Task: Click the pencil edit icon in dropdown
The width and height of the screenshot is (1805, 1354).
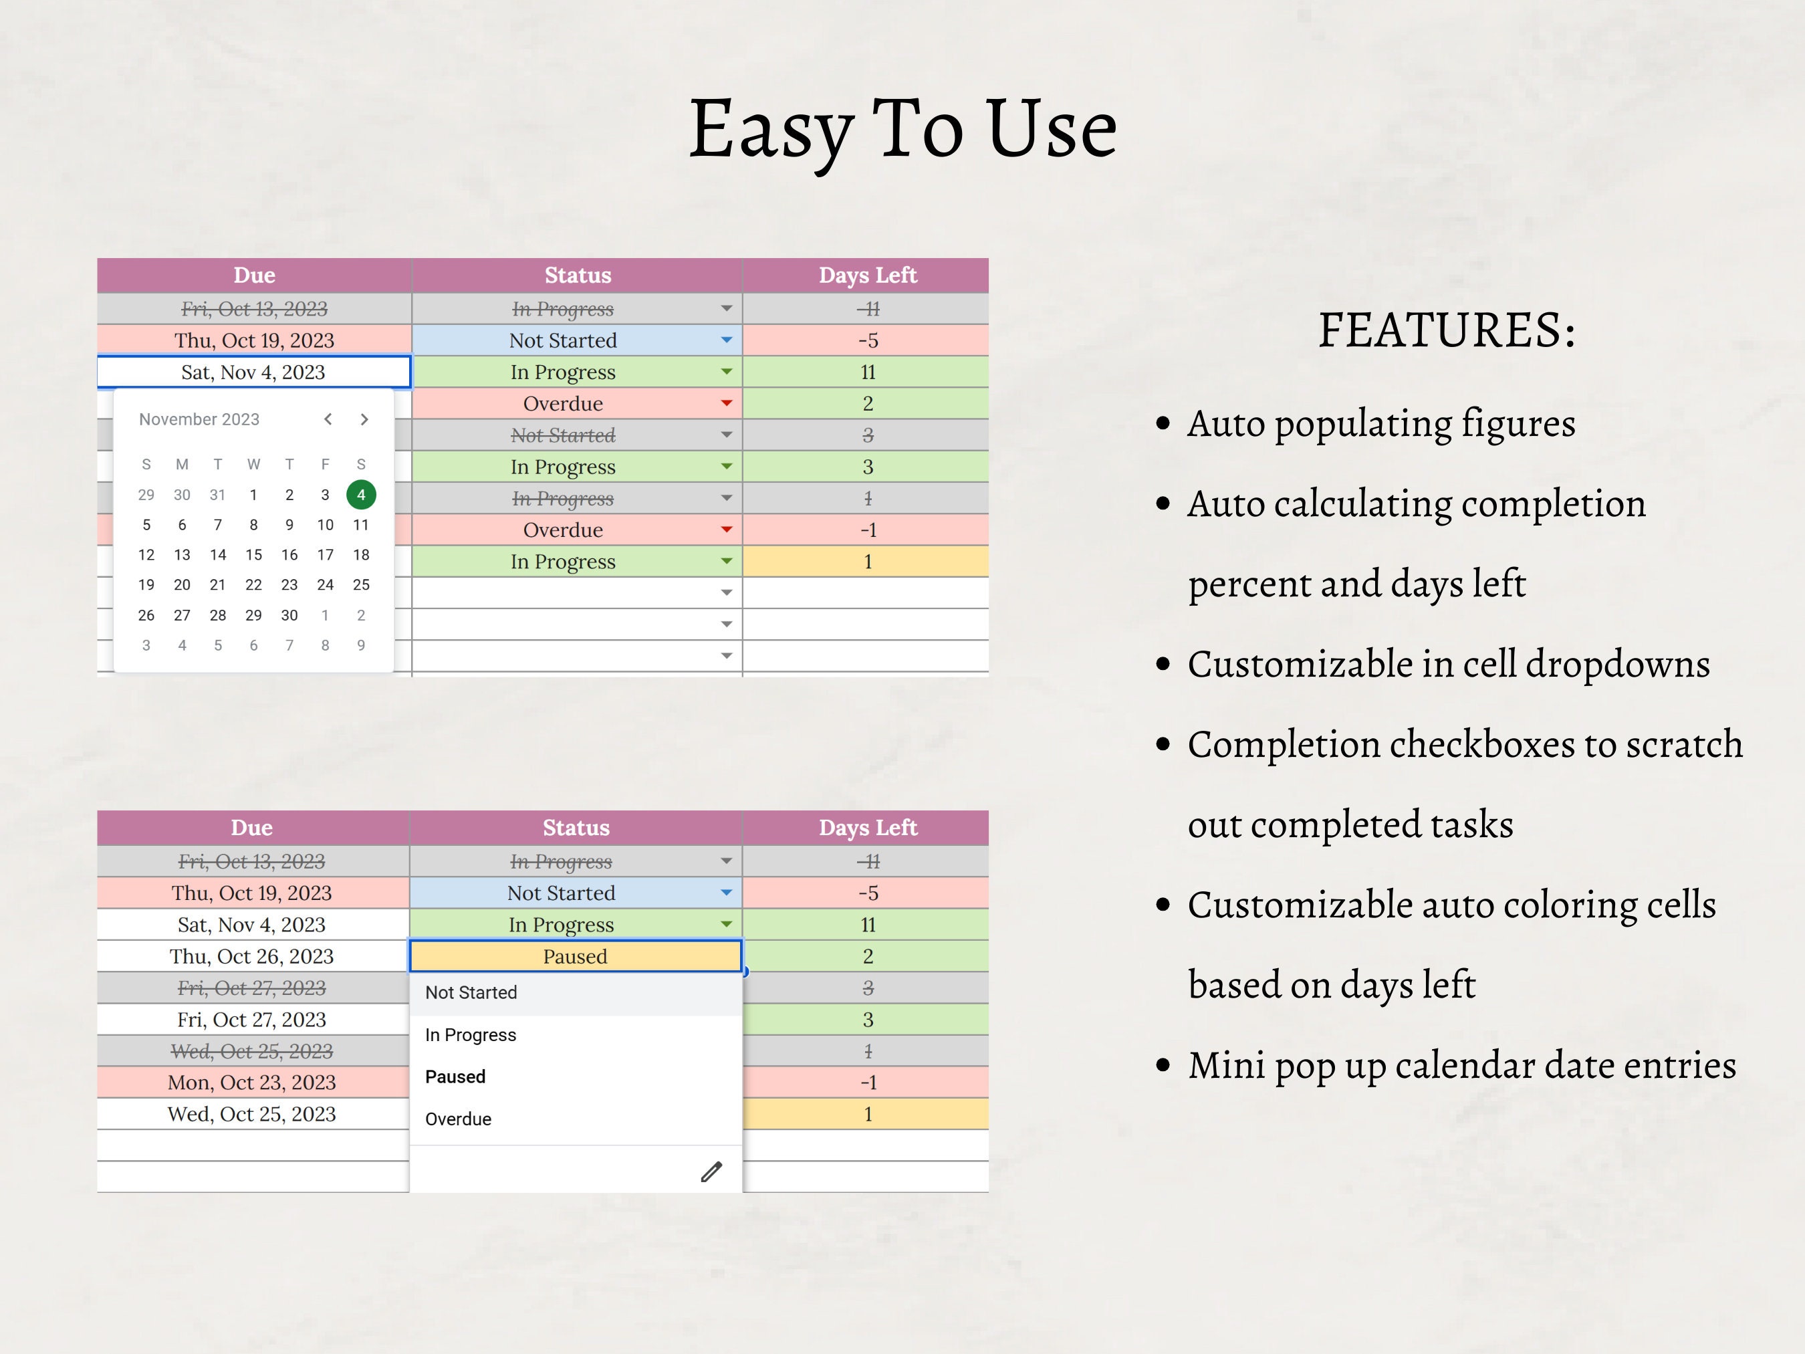Action: 711,1171
